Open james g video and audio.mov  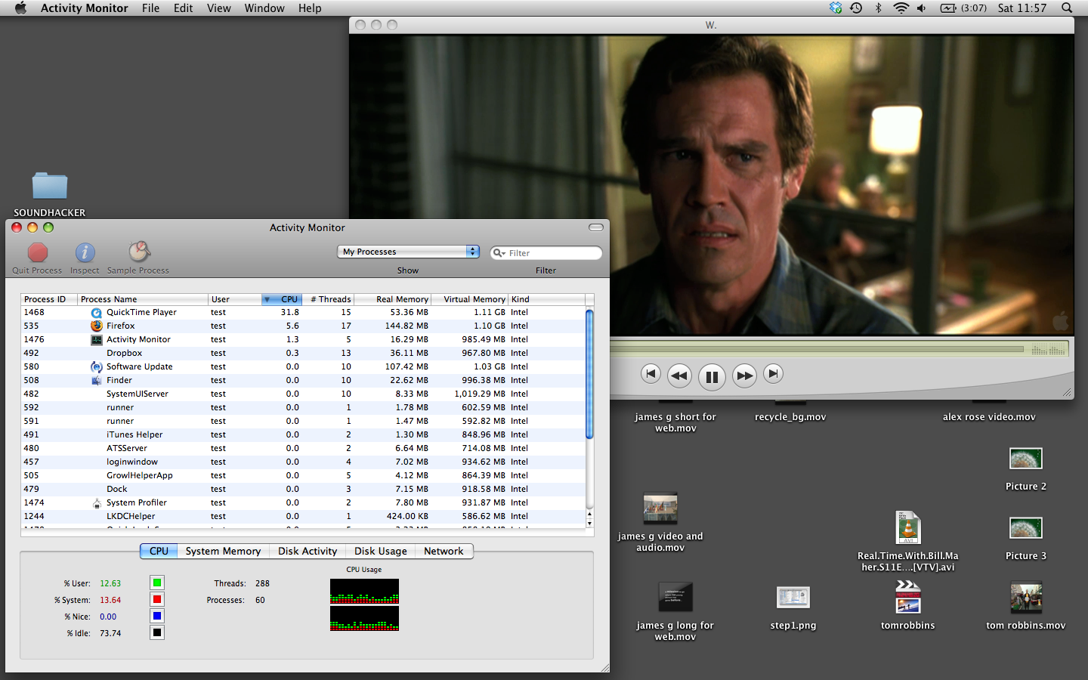(x=660, y=508)
